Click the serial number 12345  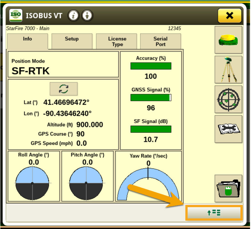(x=174, y=28)
